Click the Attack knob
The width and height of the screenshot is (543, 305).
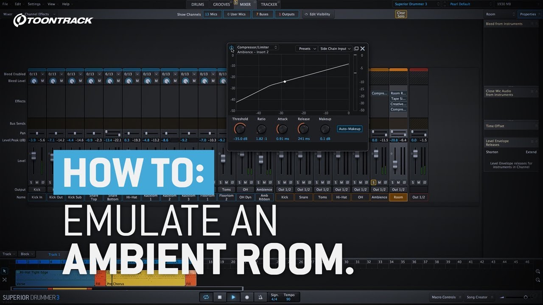coord(283,129)
